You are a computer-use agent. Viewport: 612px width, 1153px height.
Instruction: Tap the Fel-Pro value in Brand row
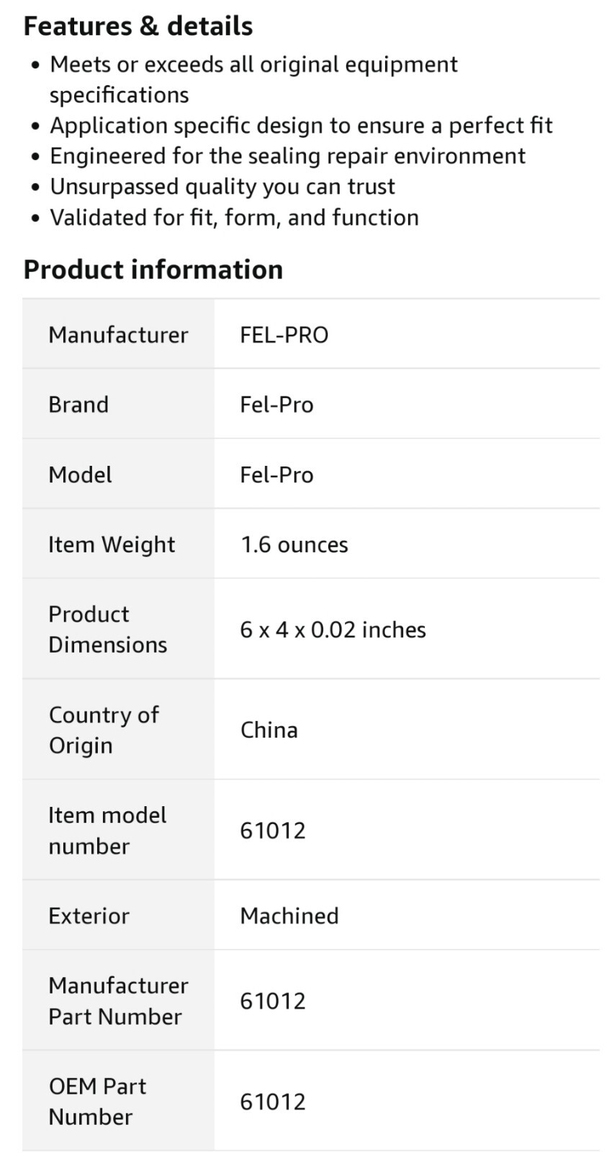click(276, 405)
